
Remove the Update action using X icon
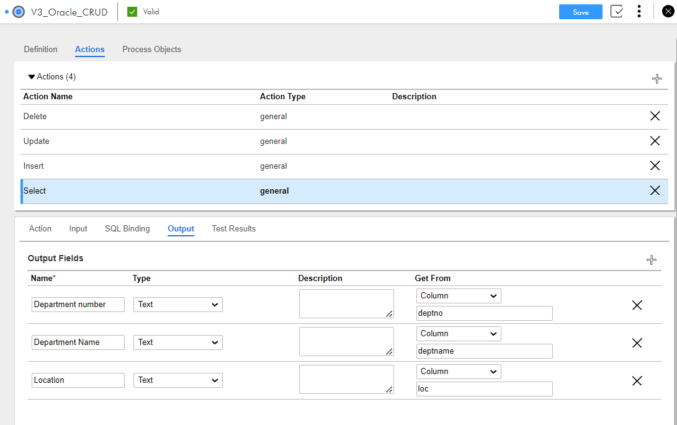point(655,141)
